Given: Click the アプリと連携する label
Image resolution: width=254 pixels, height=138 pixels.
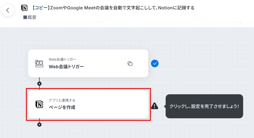Looking at the screenshot, I should tap(62, 100).
